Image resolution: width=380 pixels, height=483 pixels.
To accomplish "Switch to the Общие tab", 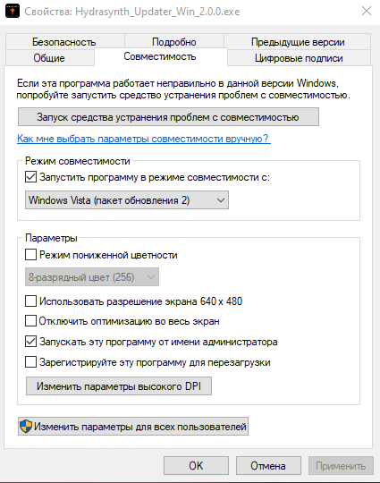I will coord(49,57).
